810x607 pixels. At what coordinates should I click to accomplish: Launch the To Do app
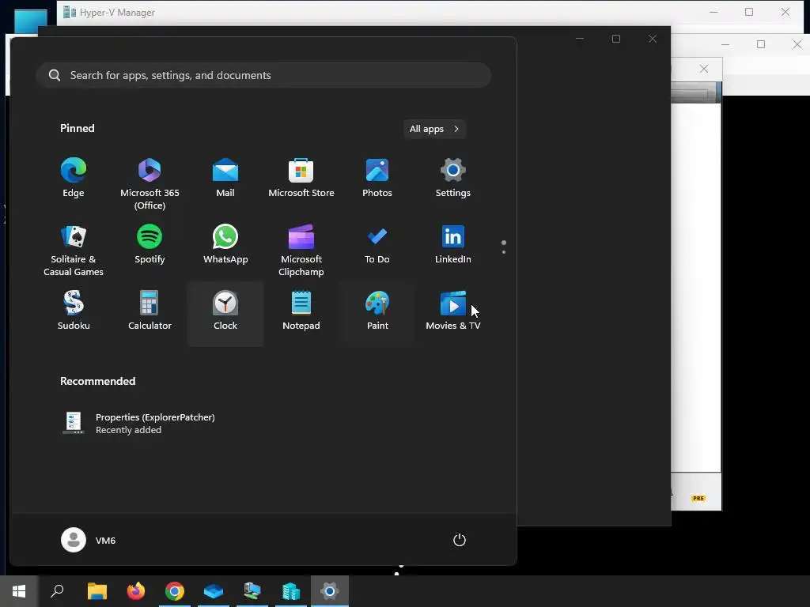(377, 245)
